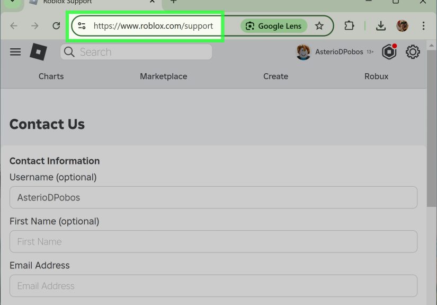Click the vertical scrollbar thumb

[x=431, y=128]
